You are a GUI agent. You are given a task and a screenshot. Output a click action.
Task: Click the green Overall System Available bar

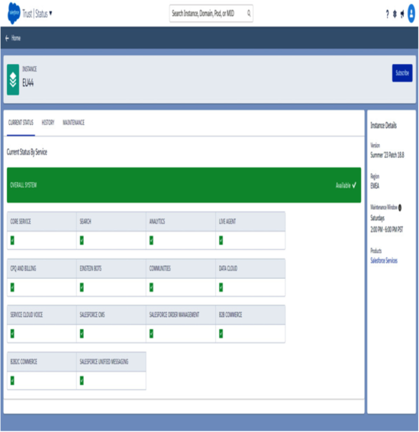pos(184,185)
